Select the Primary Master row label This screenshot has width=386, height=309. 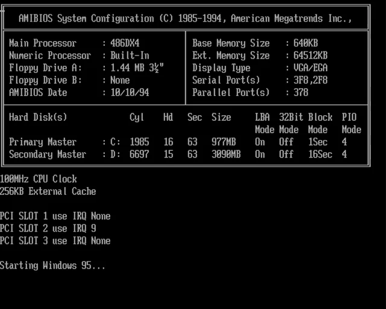pyautogui.click(x=43, y=142)
